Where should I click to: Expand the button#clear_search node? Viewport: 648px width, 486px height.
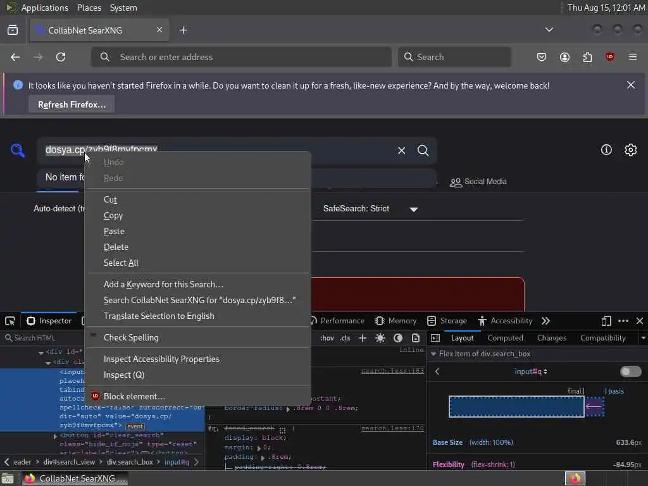pyautogui.click(x=55, y=436)
